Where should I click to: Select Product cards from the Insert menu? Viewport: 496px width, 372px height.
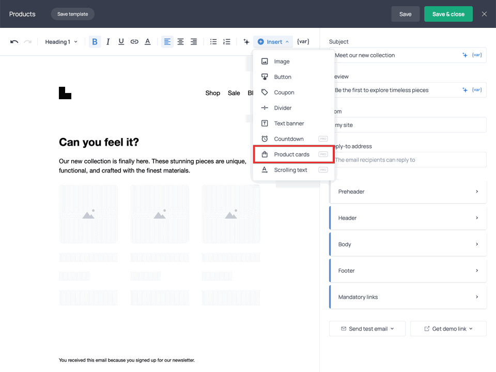coord(293,154)
